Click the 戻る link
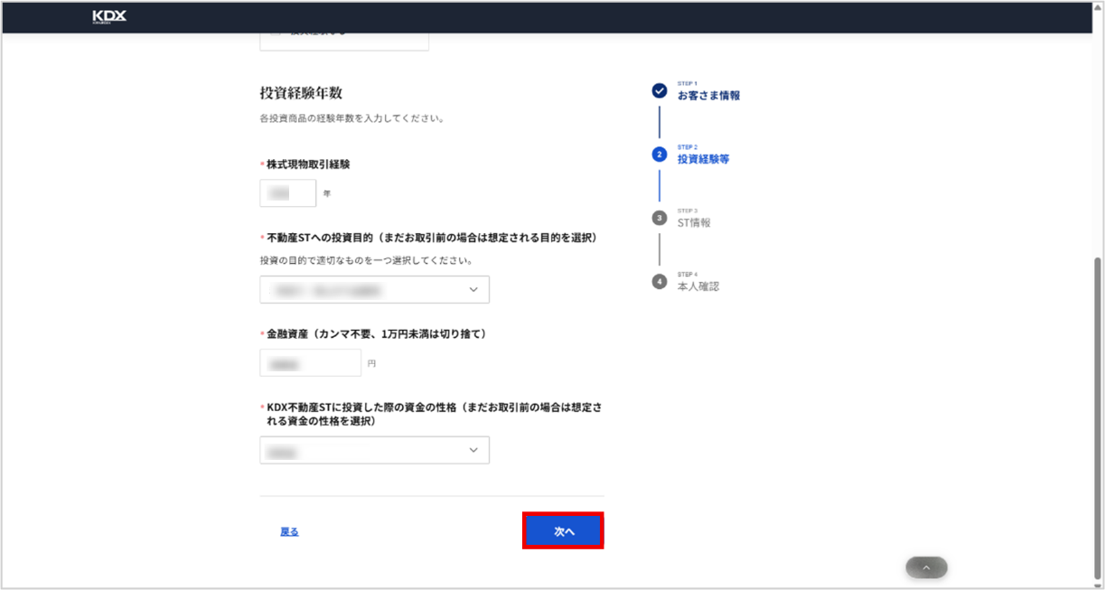Image resolution: width=1105 pixels, height=590 pixels. 289,532
